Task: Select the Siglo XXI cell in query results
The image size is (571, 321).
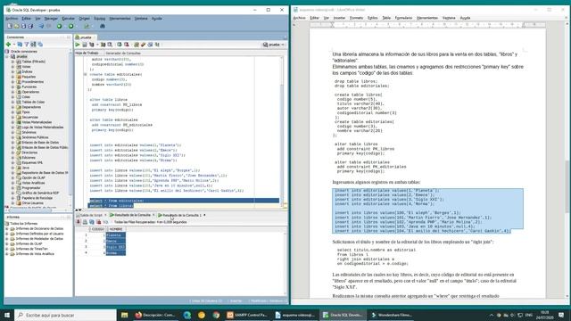Action: pos(115,247)
